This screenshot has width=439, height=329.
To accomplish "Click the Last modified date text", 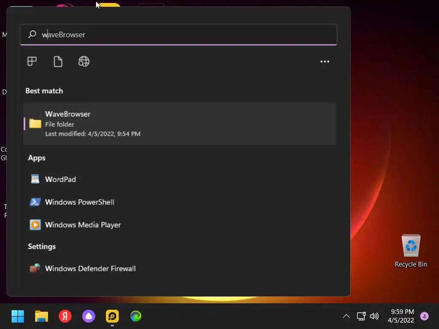I will tap(93, 134).
